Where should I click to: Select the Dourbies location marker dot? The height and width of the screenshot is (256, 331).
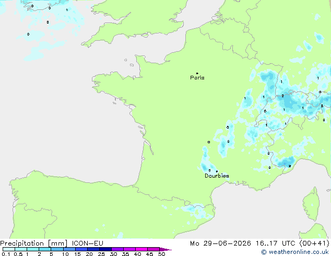pos(217,171)
